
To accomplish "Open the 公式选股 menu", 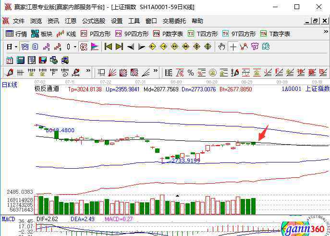I will (x=94, y=21).
